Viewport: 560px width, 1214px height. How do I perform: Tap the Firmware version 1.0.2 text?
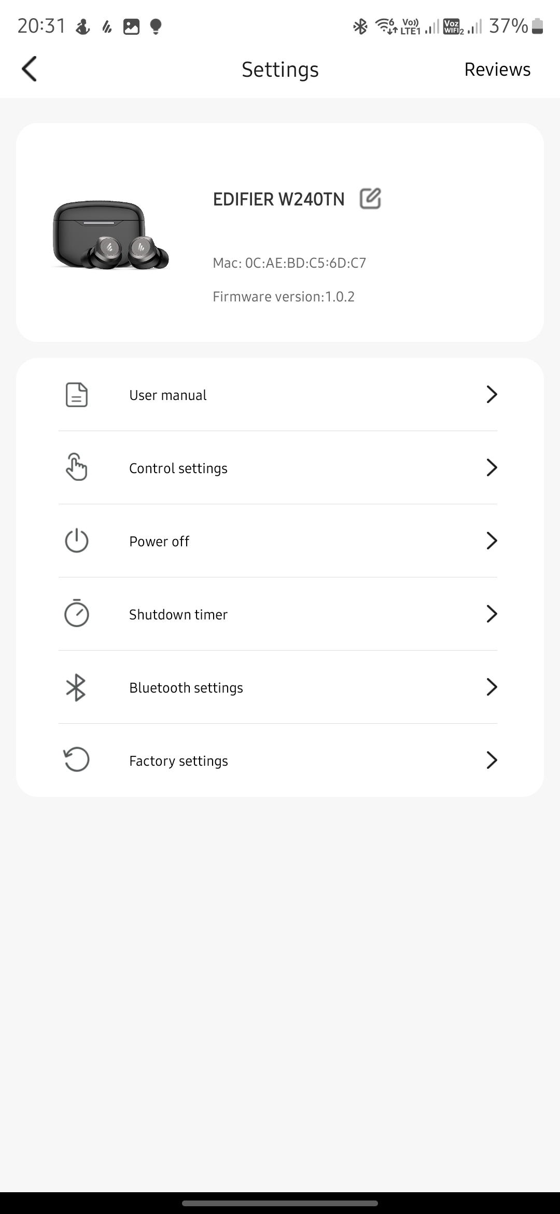click(284, 297)
